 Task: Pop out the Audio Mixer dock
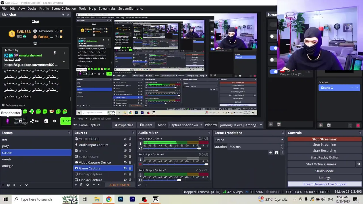point(209,133)
